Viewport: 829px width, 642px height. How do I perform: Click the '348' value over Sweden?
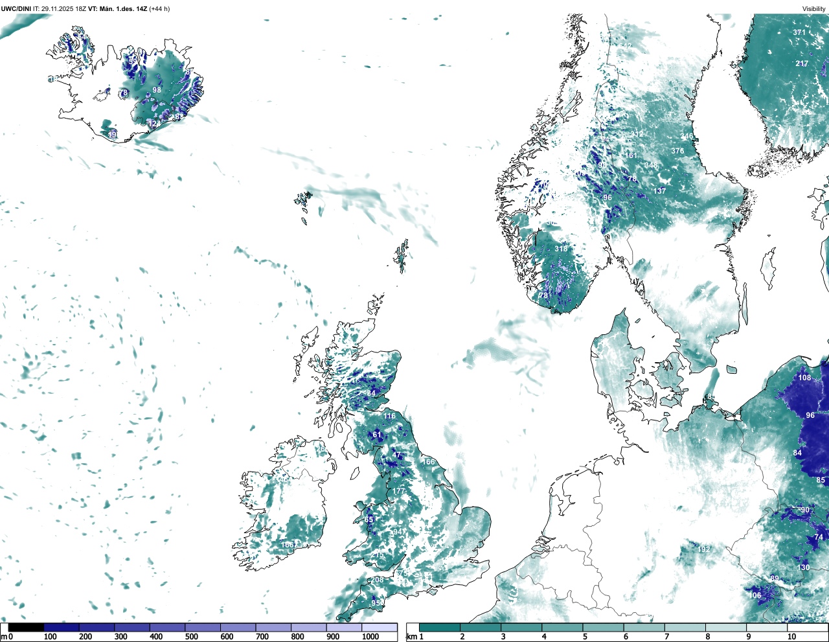click(x=650, y=165)
